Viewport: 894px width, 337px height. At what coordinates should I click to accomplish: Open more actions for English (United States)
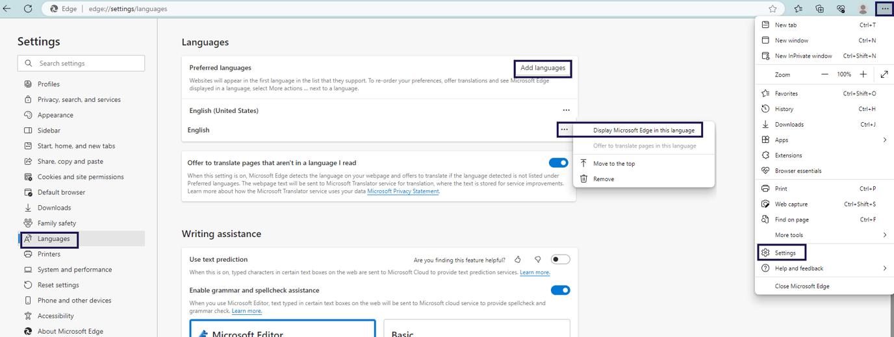point(566,110)
